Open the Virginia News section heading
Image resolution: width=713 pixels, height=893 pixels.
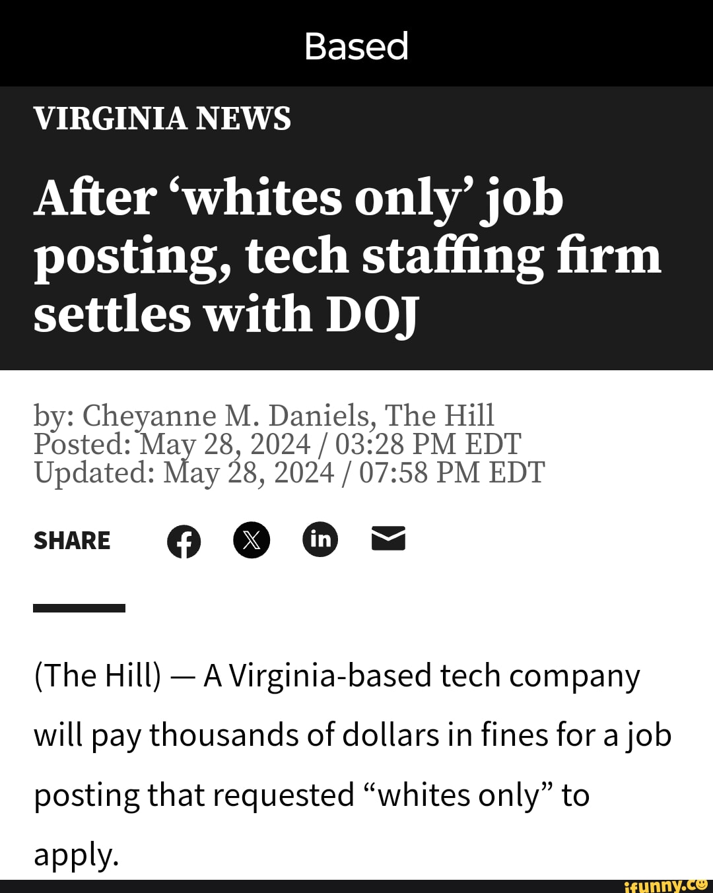tap(162, 119)
